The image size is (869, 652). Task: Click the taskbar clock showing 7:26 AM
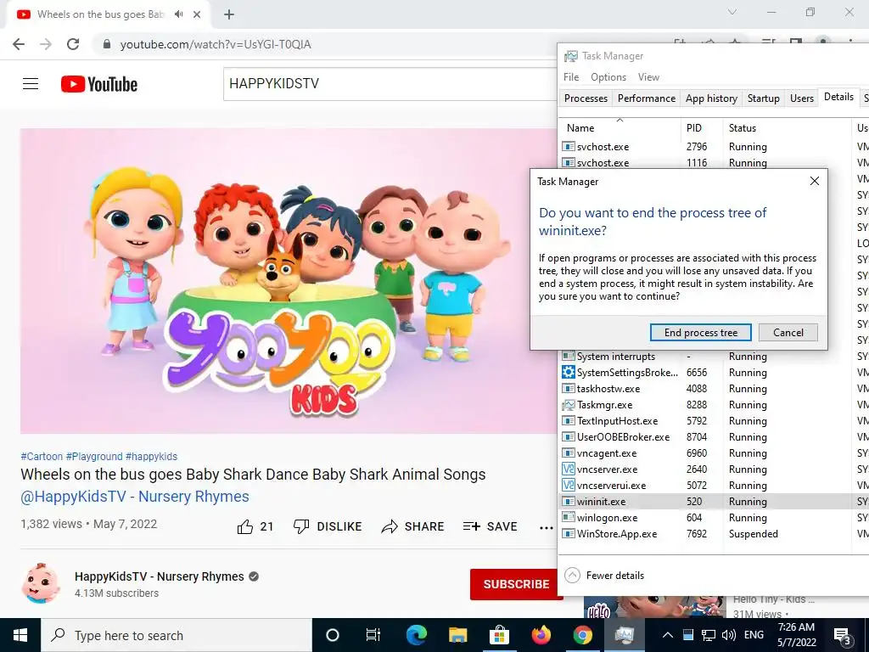[x=796, y=635]
